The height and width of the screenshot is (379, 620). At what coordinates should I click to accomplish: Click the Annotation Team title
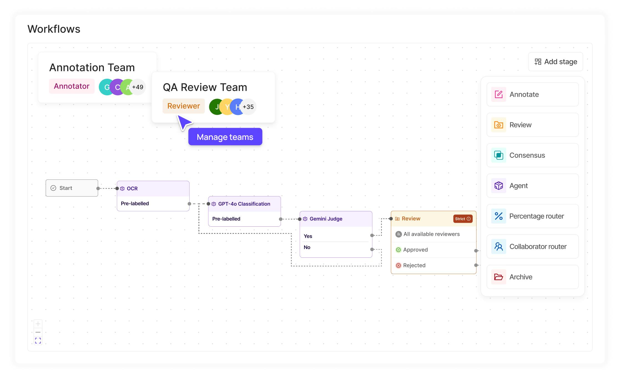[92, 68]
